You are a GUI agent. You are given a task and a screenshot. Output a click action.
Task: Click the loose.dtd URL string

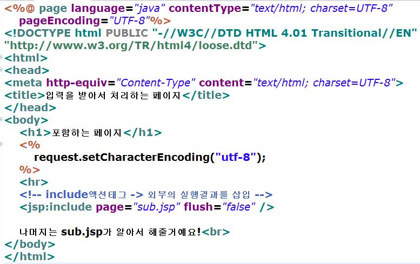tap(131, 45)
